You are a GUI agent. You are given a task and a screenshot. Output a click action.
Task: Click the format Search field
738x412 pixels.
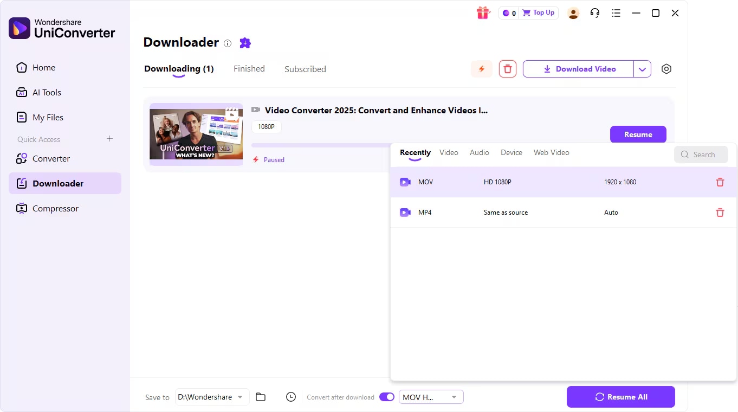702,154
